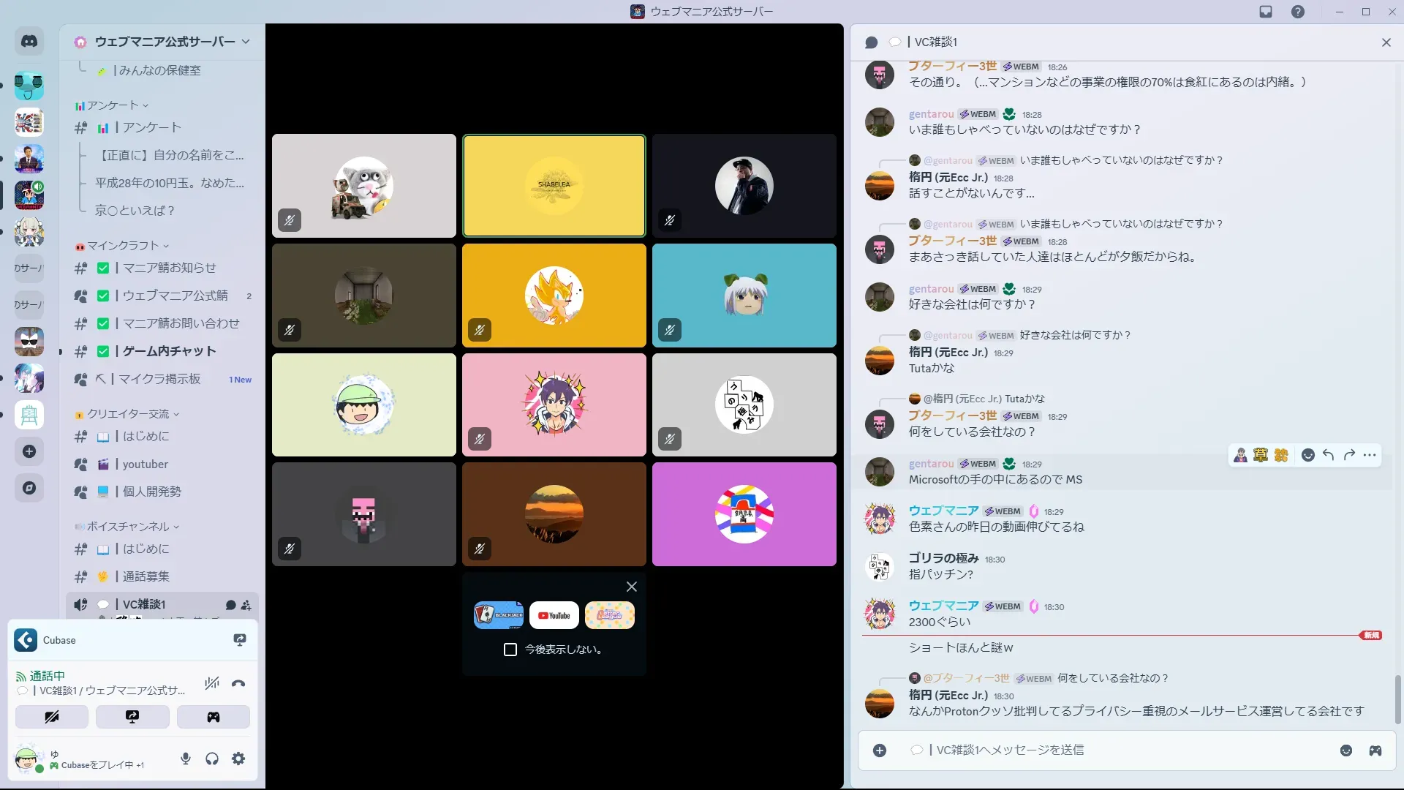1404x790 pixels.
Task: Open the YouTube activity shortcut
Action: pyautogui.click(x=554, y=615)
